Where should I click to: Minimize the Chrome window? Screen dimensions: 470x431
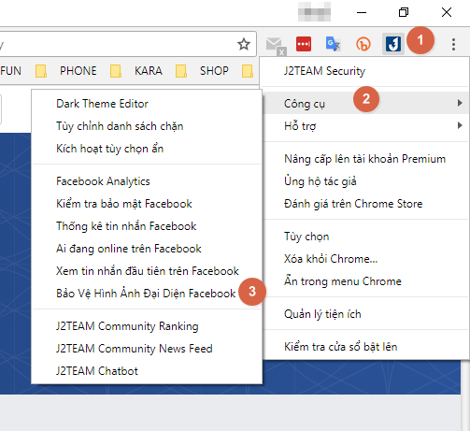pos(362,12)
